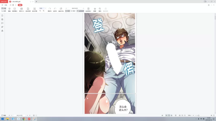Image resolution: width=216 pixels, height=121 pixels.
Task: Open status bar 50% zoom dropdown
Action: click(x=190, y=115)
